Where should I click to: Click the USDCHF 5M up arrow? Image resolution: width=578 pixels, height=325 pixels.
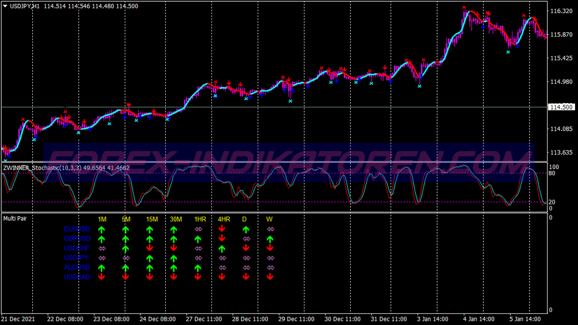click(x=126, y=248)
